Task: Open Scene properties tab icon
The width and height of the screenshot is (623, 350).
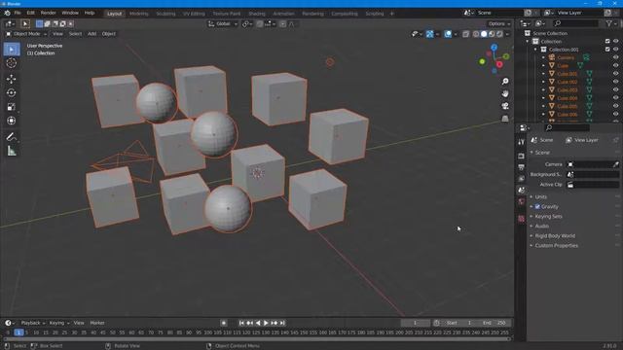Action: 522,191
